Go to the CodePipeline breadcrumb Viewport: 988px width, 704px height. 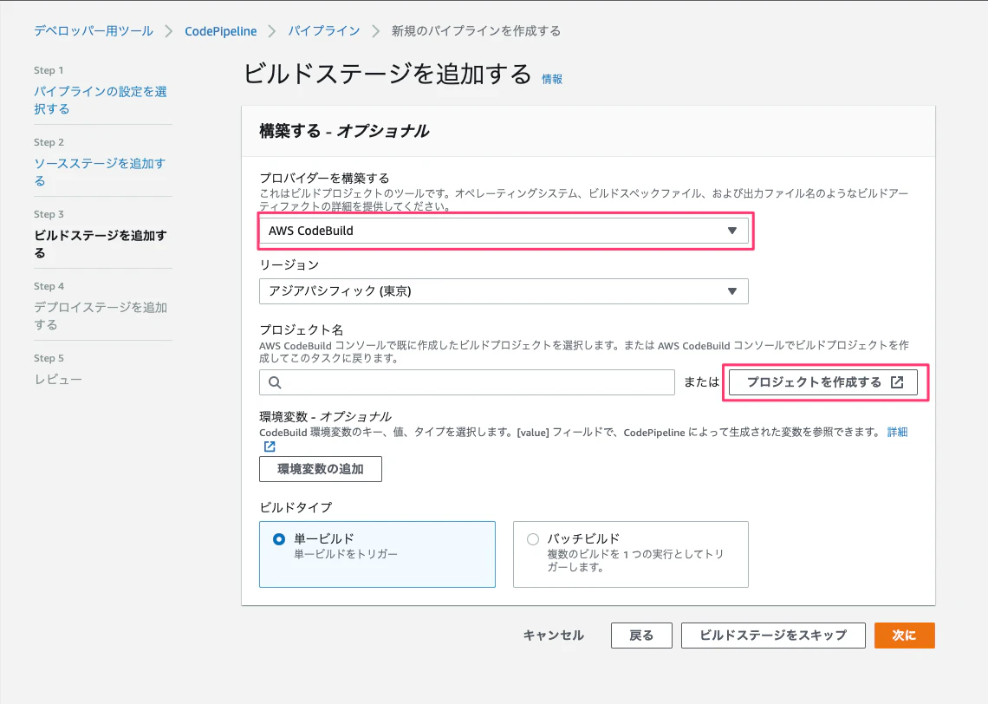point(220,31)
